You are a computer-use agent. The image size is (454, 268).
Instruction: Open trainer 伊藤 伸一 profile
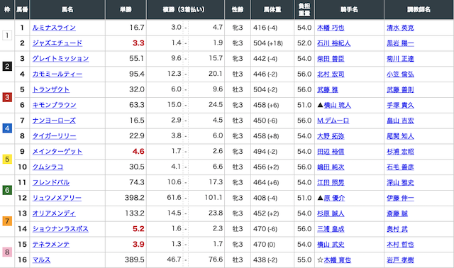click(400, 198)
